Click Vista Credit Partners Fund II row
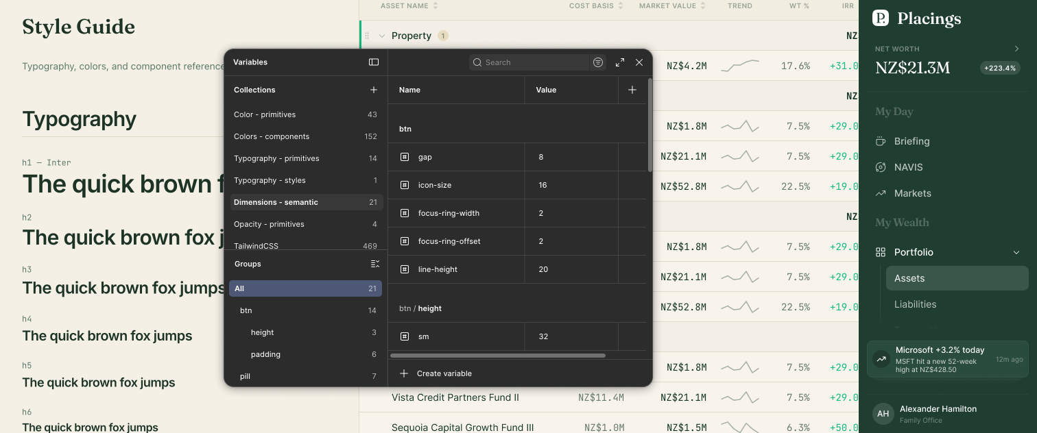Screen dimensions: 1037x433 click(x=609, y=397)
